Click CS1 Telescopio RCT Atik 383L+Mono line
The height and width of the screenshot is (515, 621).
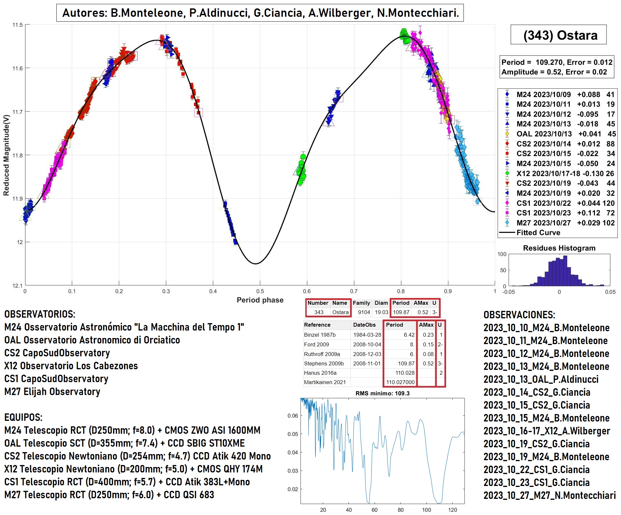pyautogui.click(x=127, y=482)
